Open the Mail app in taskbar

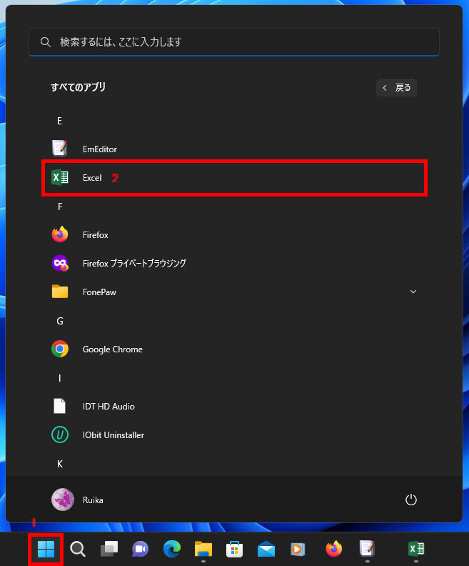click(266, 549)
